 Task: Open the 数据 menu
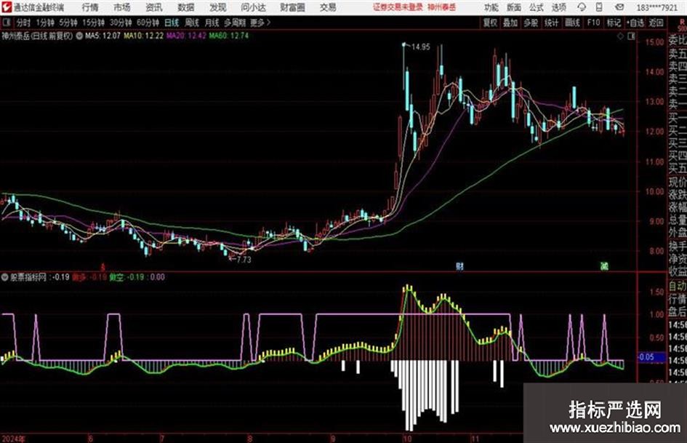click(186, 7)
